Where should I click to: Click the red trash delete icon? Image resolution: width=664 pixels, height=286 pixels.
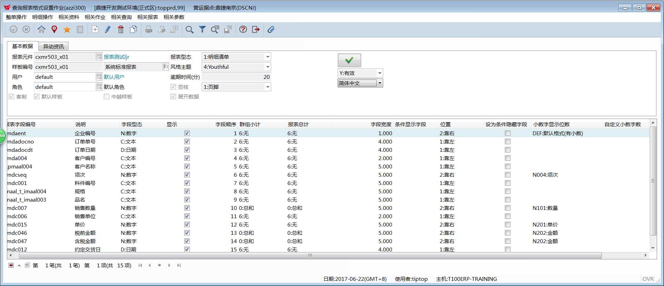pos(121,30)
